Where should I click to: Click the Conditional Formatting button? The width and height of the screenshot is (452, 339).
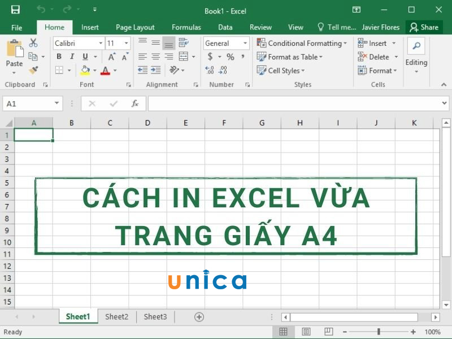click(302, 44)
